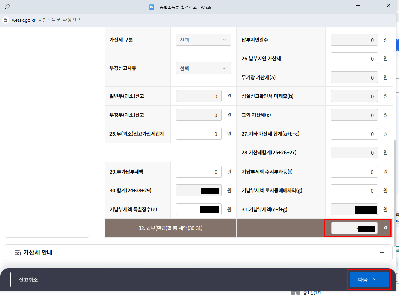Open the 부정신고사유 선택 dropdown

(203, 68)
